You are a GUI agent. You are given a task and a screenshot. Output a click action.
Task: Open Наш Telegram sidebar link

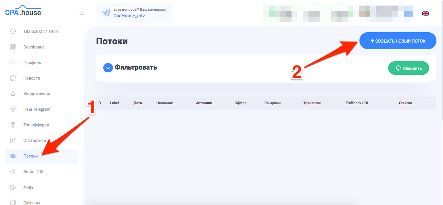pos(37,109)
